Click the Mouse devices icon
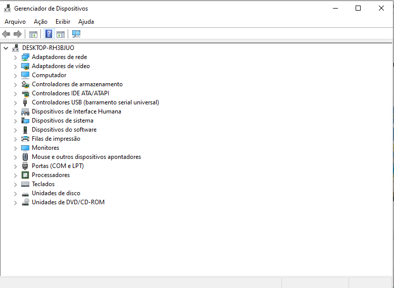Image resolution: width=394 pixels, height=288 pixels. [25, 157]
